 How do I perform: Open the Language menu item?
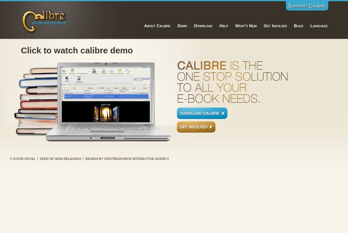[x=319, y=26]
